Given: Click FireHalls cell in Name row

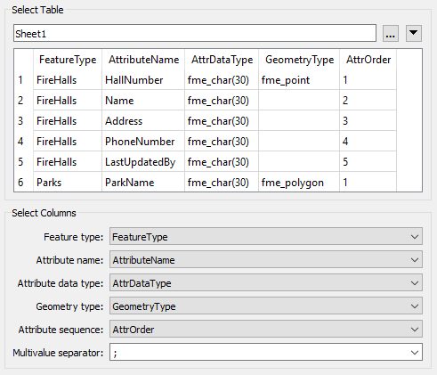Looking at the screenshot, I should tap(68, 101).
